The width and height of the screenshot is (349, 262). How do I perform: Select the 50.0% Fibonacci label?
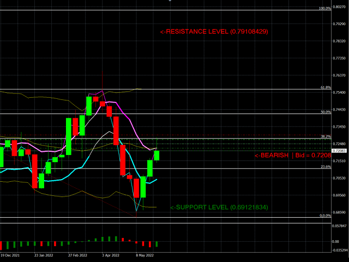tap(326, 112)
